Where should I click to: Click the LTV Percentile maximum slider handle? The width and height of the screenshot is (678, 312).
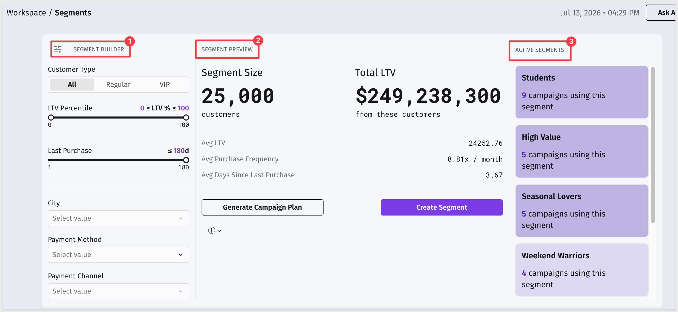click(x=186, y=117)
